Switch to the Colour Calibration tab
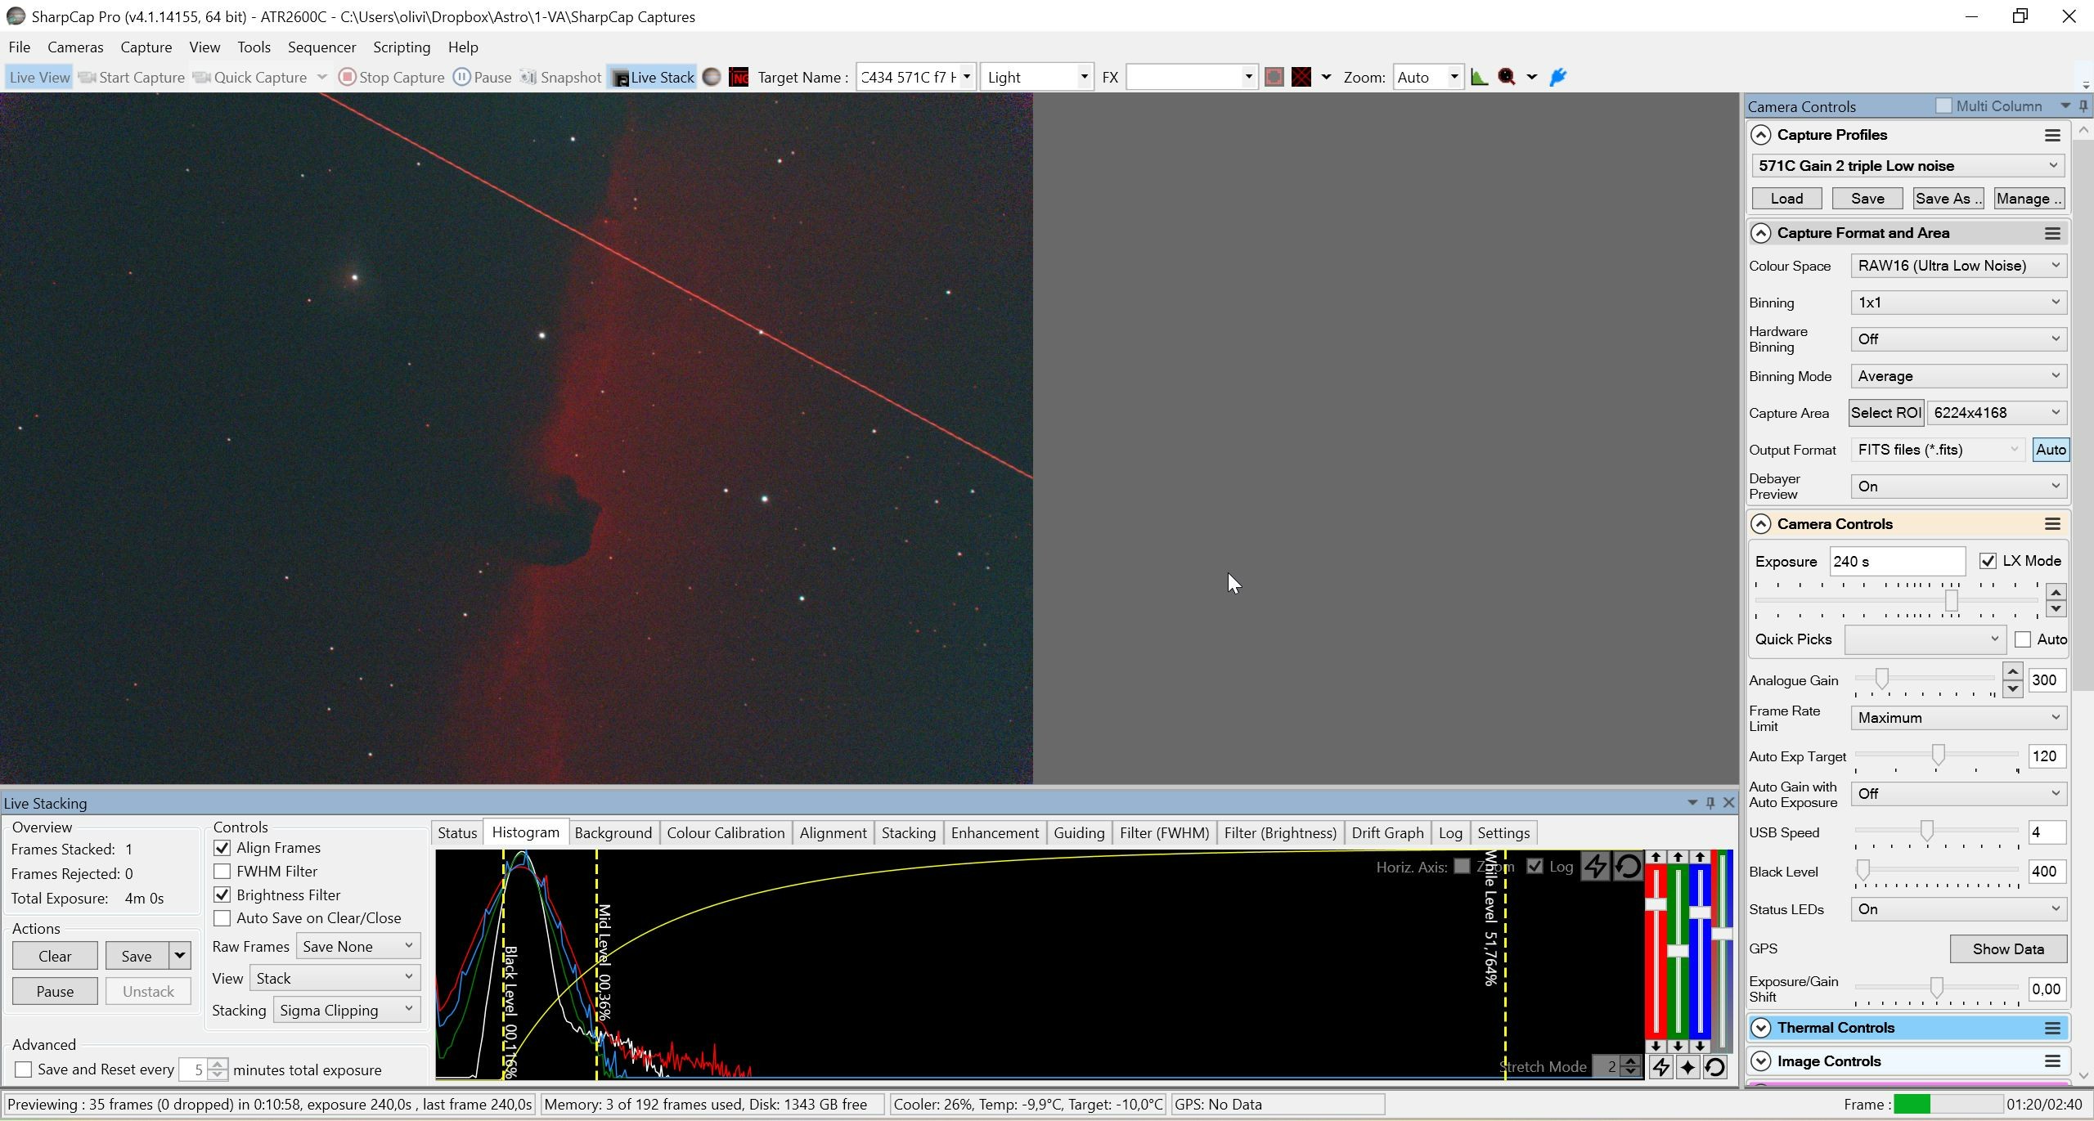Screen dimensions: 2094x1121 click(x=726, y=833)
